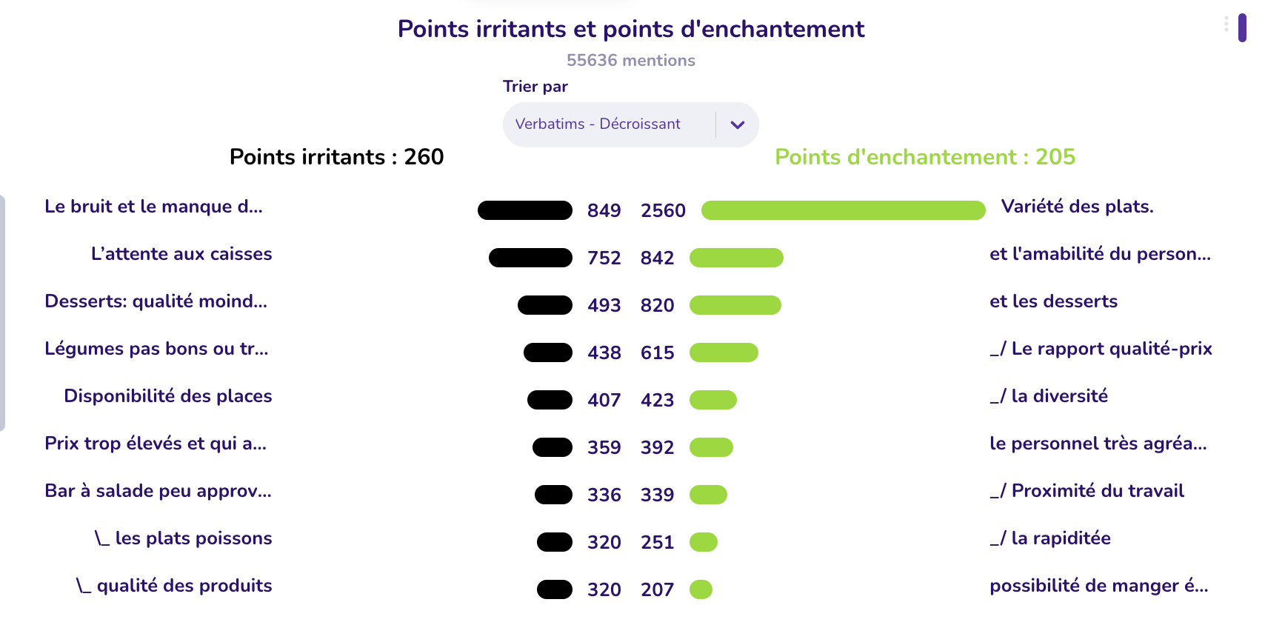
Task: Click the 'Desserts: qualité moind...' irritant label
Action: point(156,301)
